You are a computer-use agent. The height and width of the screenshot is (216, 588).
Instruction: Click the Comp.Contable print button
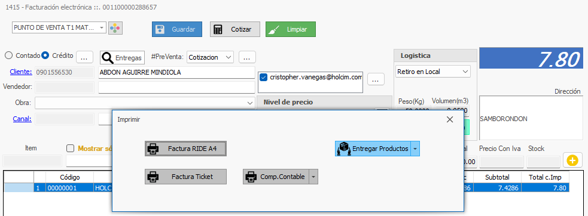[x=276, y=176]
